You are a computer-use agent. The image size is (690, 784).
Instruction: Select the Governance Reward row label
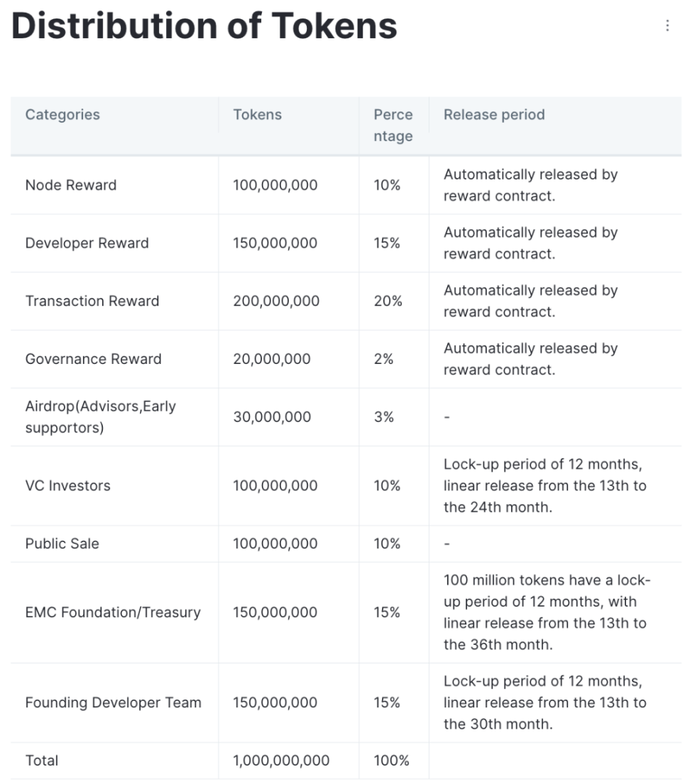[93, 360]
